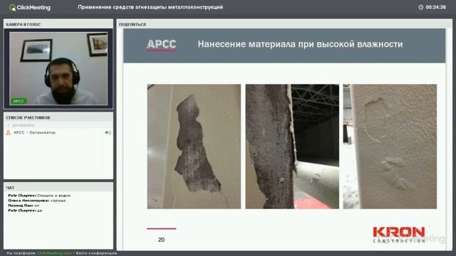Click the Список участников panel header

tap(58, 117)
